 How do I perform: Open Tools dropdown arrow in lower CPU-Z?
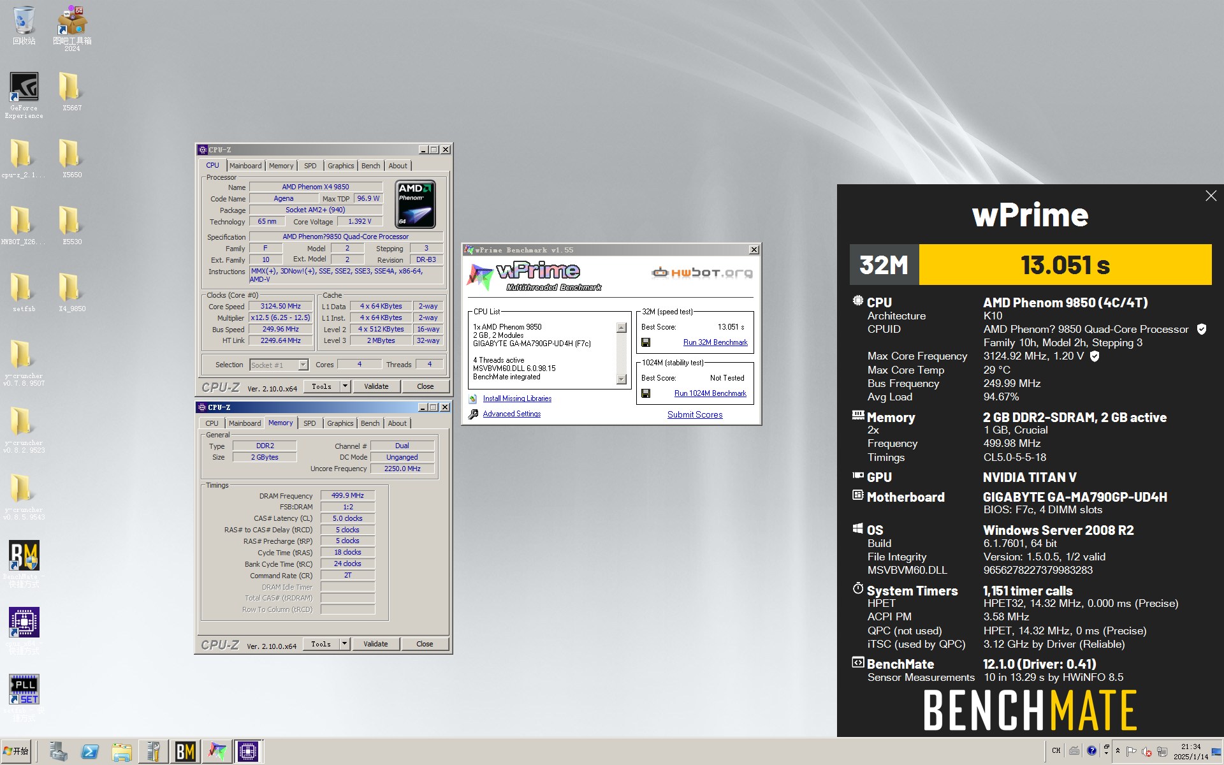tap(344, 644)
